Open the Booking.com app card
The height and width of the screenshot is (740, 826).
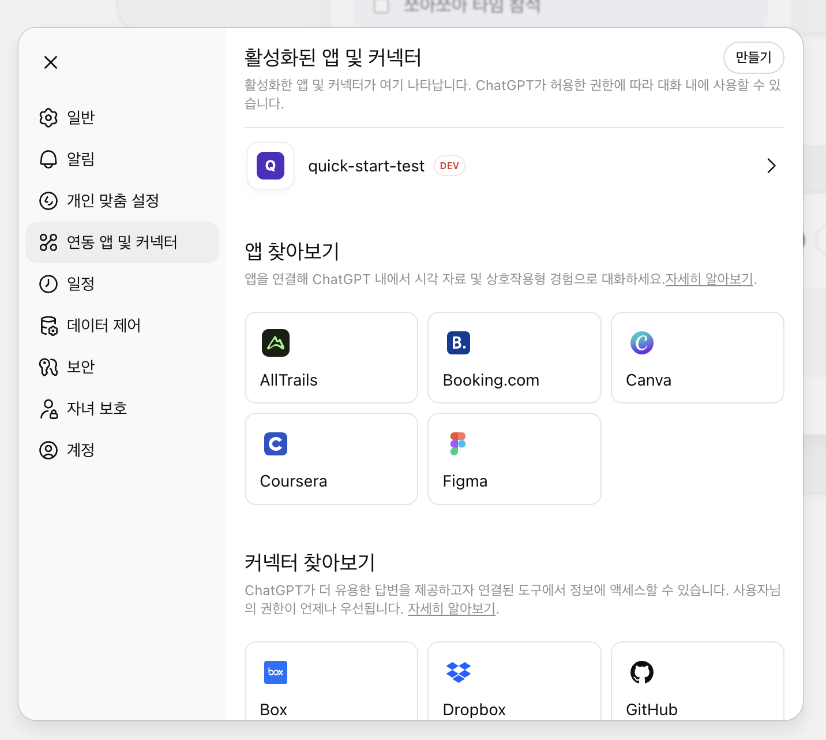[x=515, y=358]
